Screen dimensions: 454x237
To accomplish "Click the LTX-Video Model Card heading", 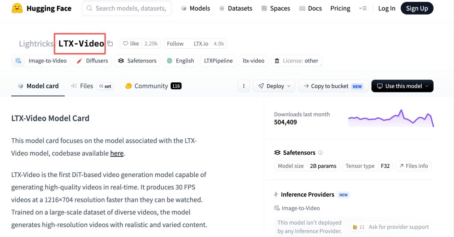I will (x=51, y=118).
